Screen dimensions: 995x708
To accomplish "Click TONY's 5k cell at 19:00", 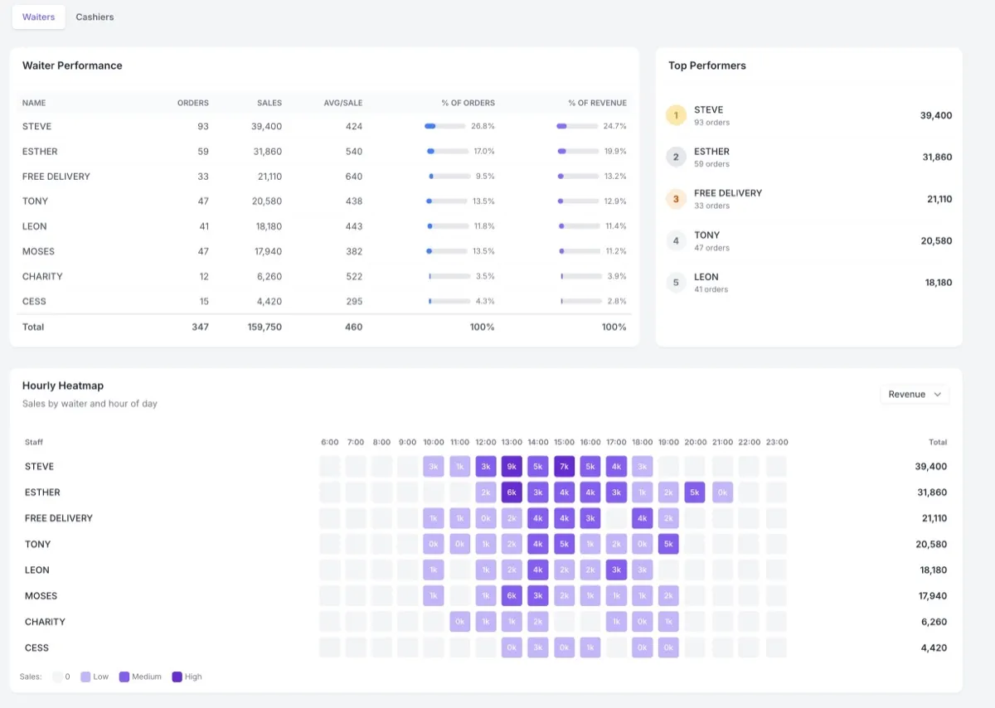I will tap(668, 544).
